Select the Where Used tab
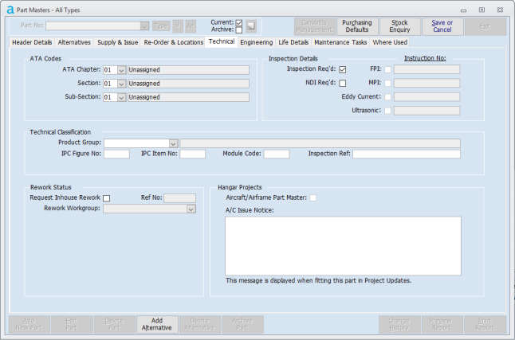 pos(390,41)
